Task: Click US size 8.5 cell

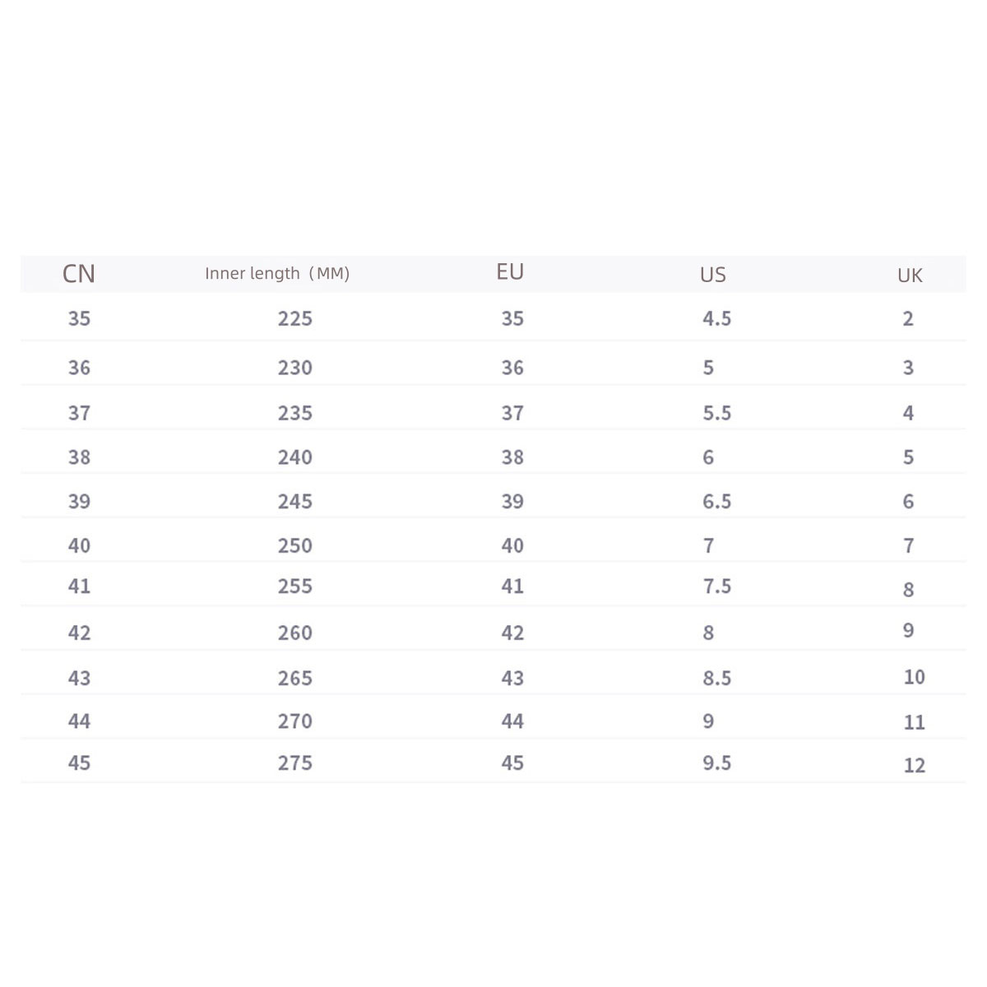Action: point(716,679)
